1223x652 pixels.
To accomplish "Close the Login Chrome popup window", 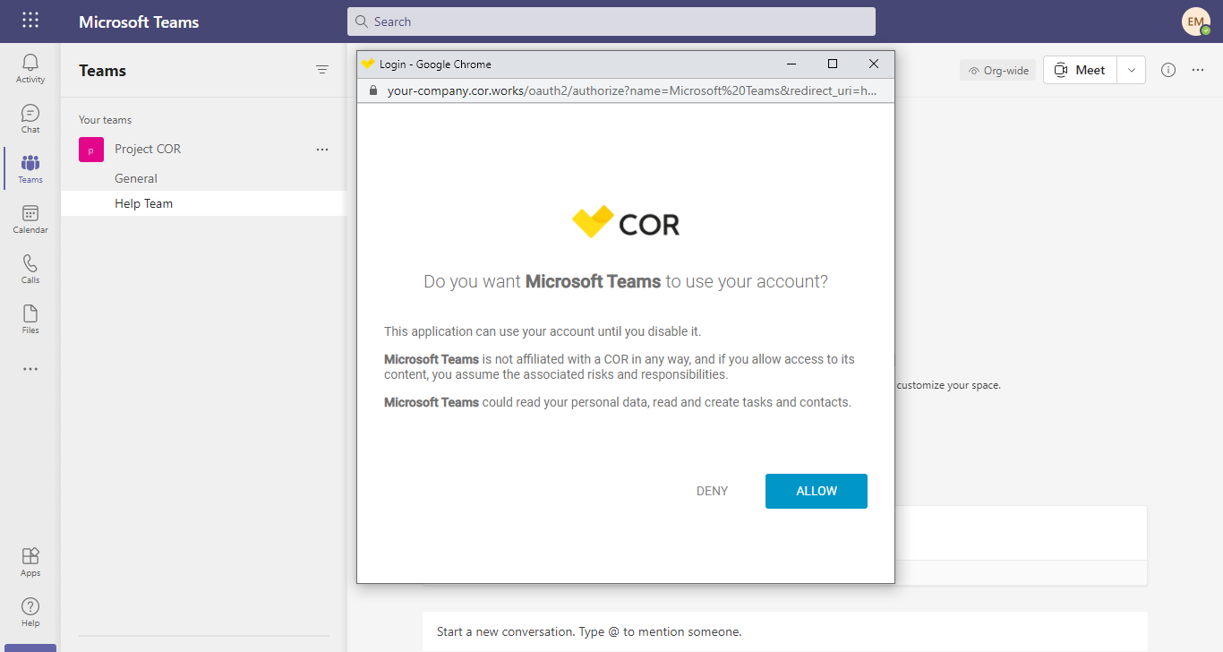I will click(874, 64).
